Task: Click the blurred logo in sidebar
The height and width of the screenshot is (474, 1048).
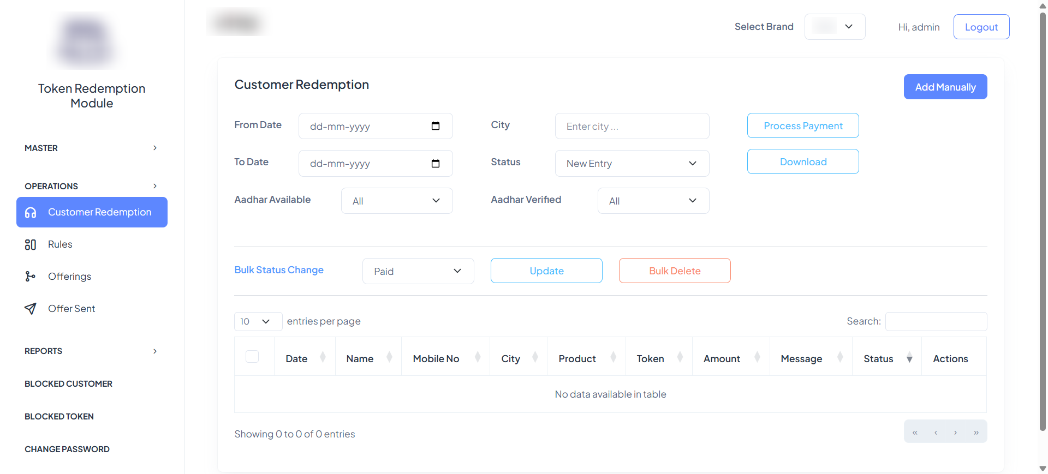Action: pos(86,41)
